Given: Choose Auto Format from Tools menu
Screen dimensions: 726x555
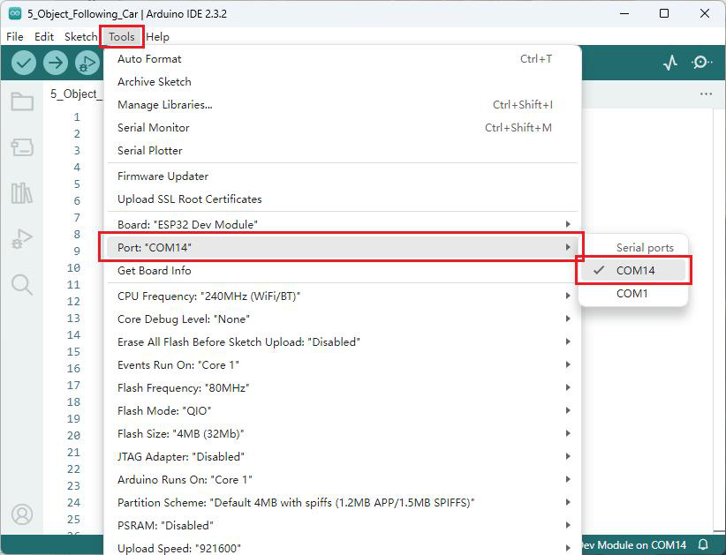Looking at the screenshot, I should coord(342,59).
